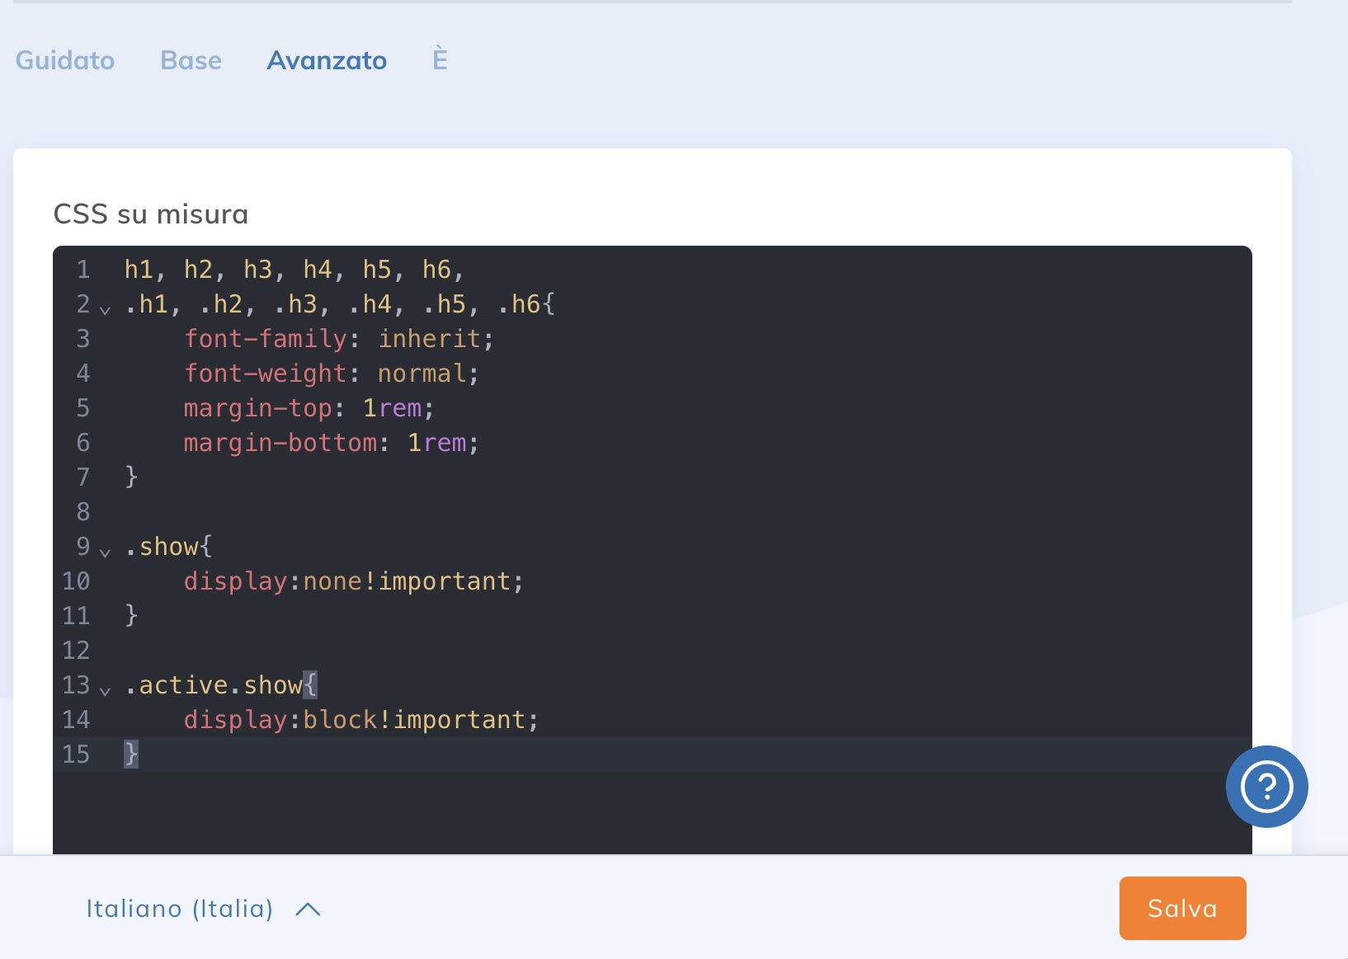Select the Avanzato tab
This screenshot has width=1348, height=959.
pos(327,60)
